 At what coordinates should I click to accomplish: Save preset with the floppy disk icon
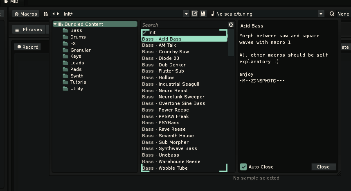click(203, 14)
